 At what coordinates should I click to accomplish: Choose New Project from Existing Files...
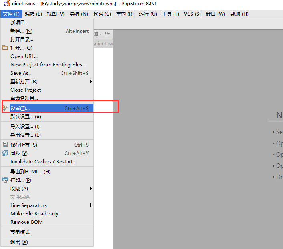47,64
